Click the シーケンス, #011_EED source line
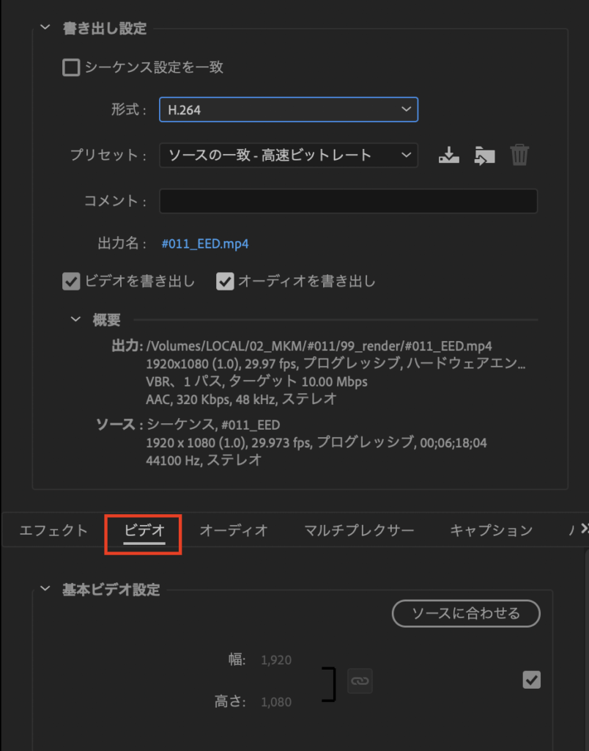Screen dimensions: 589x751 (x=213, y=425)
